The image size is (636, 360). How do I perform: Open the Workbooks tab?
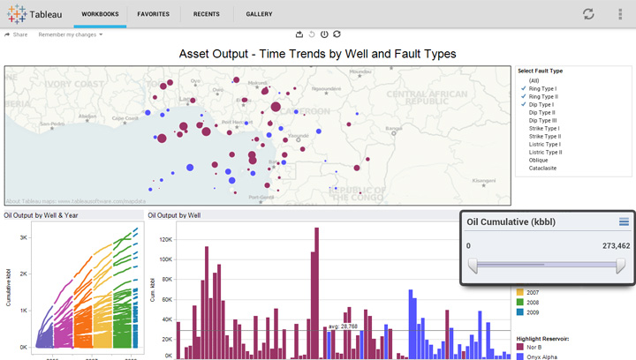[x=100, y=14]
